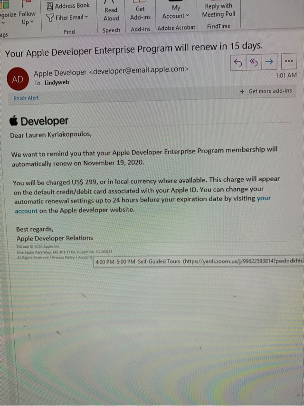This screenshot has width=304, height=406.
Task: Click Read Aloud in the Speech group
Action: (111, 14)
